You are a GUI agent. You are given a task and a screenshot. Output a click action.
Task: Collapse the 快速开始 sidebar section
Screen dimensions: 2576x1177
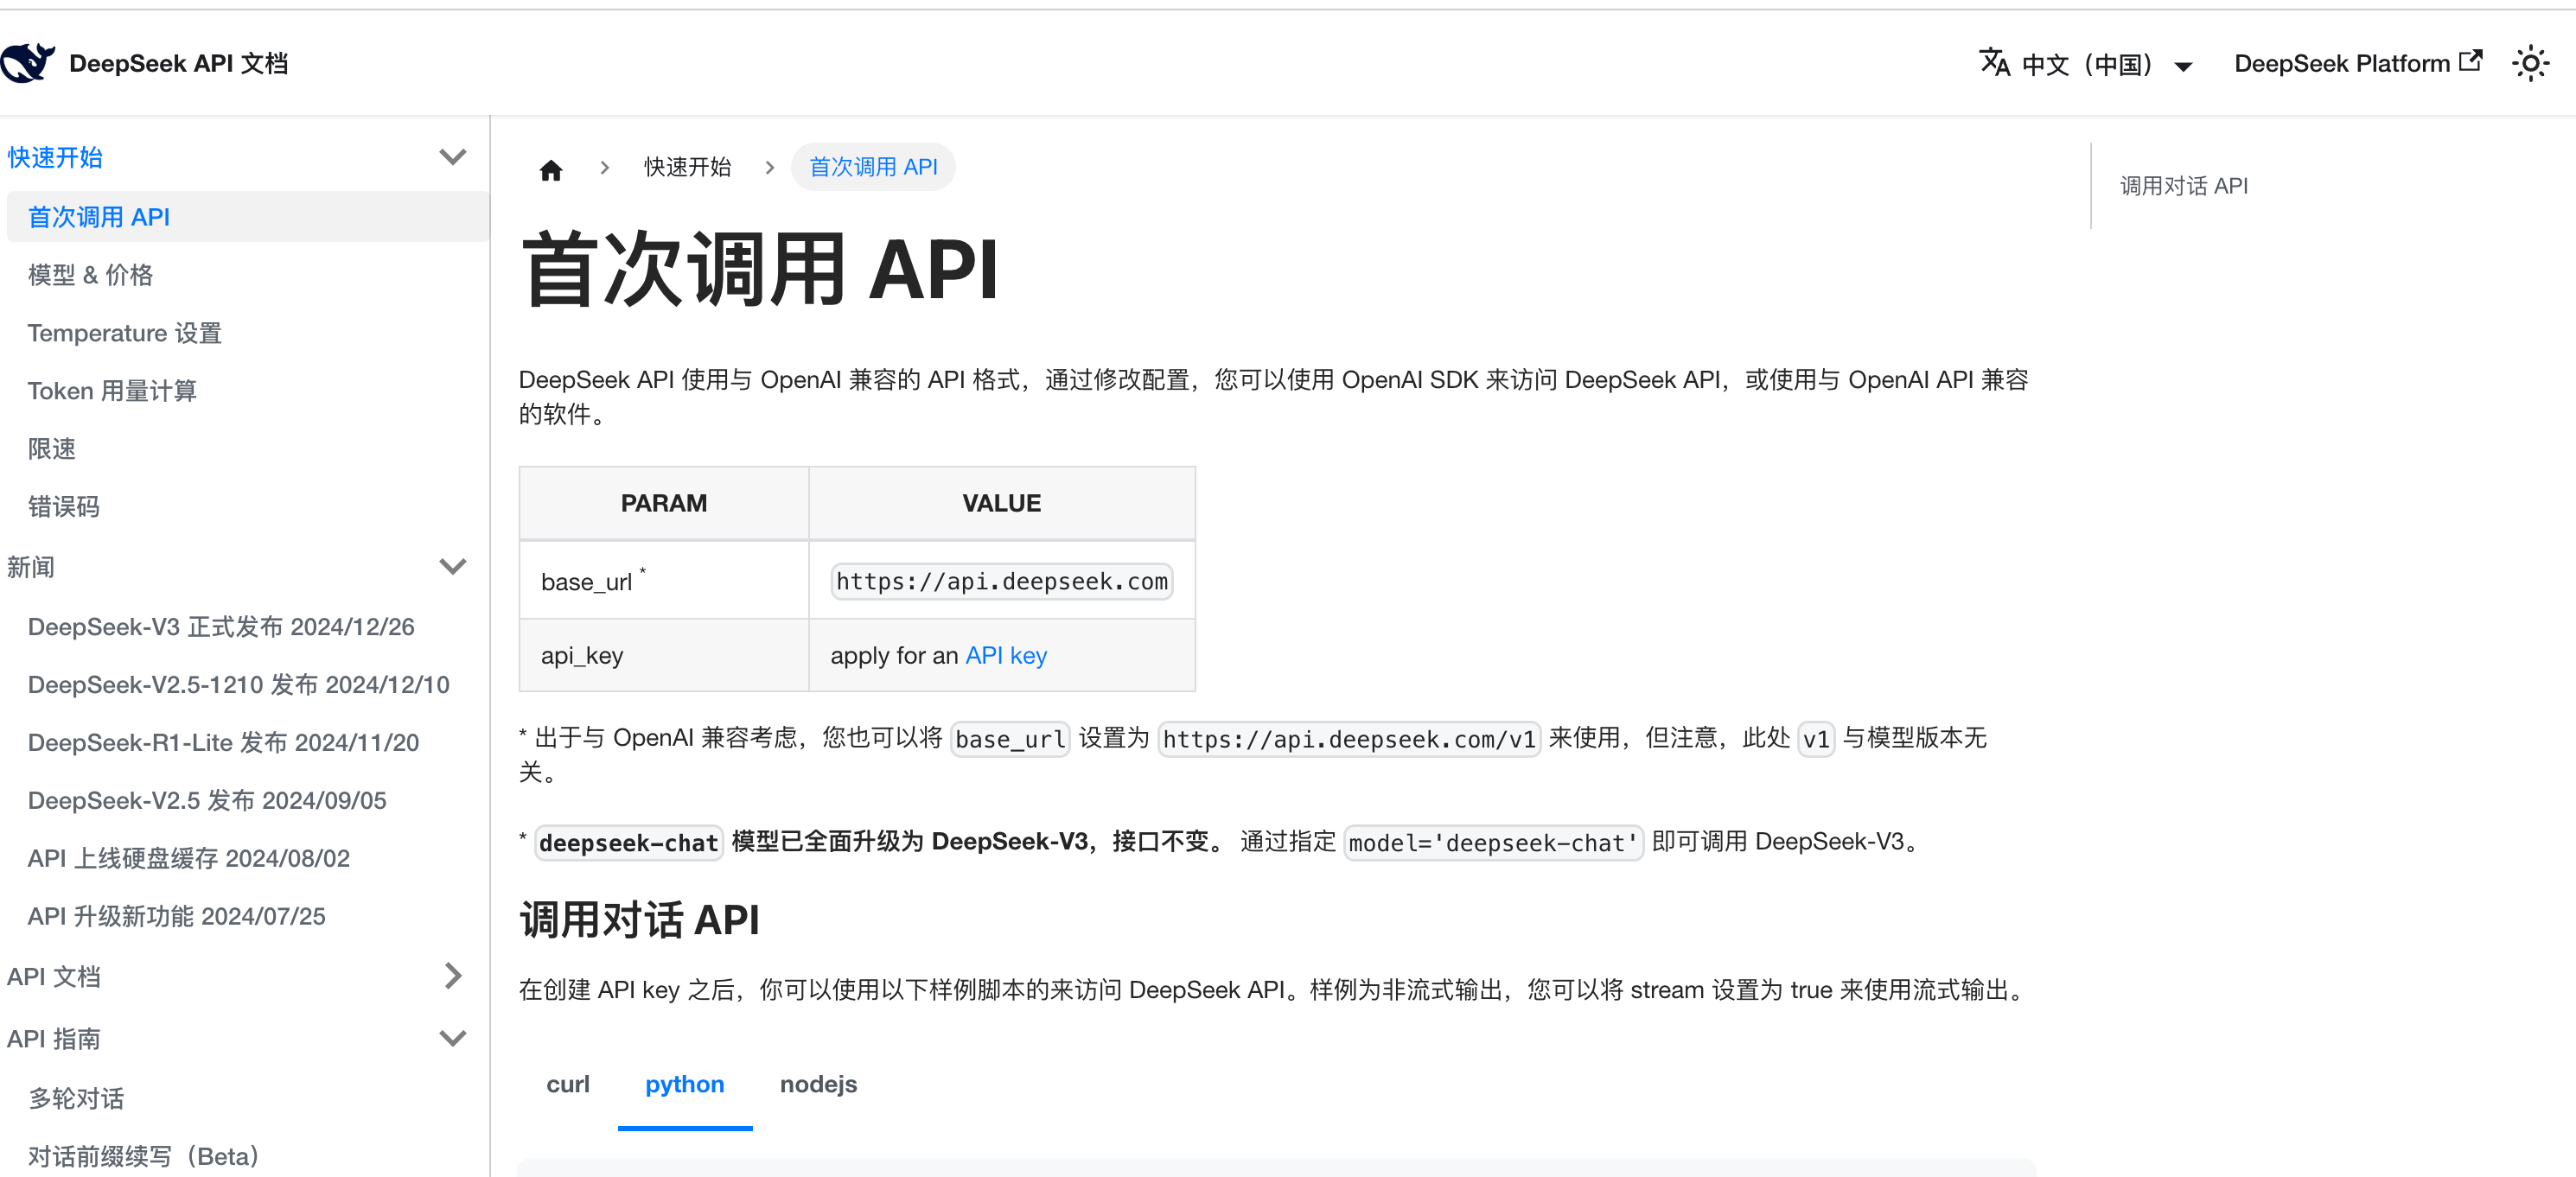coord(452,156)
